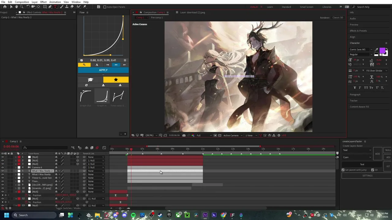Expand the Effects & Presets panel
The image size is (392, 220).
[x=358, y=31]
